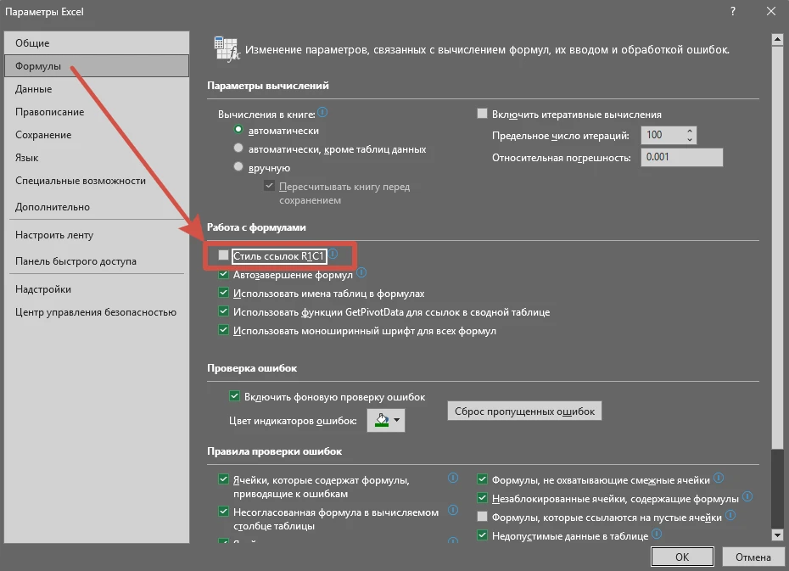Open info icon for Ячейки, которые содержат формулы
The image size is (789, 571).
click(453, 478)
